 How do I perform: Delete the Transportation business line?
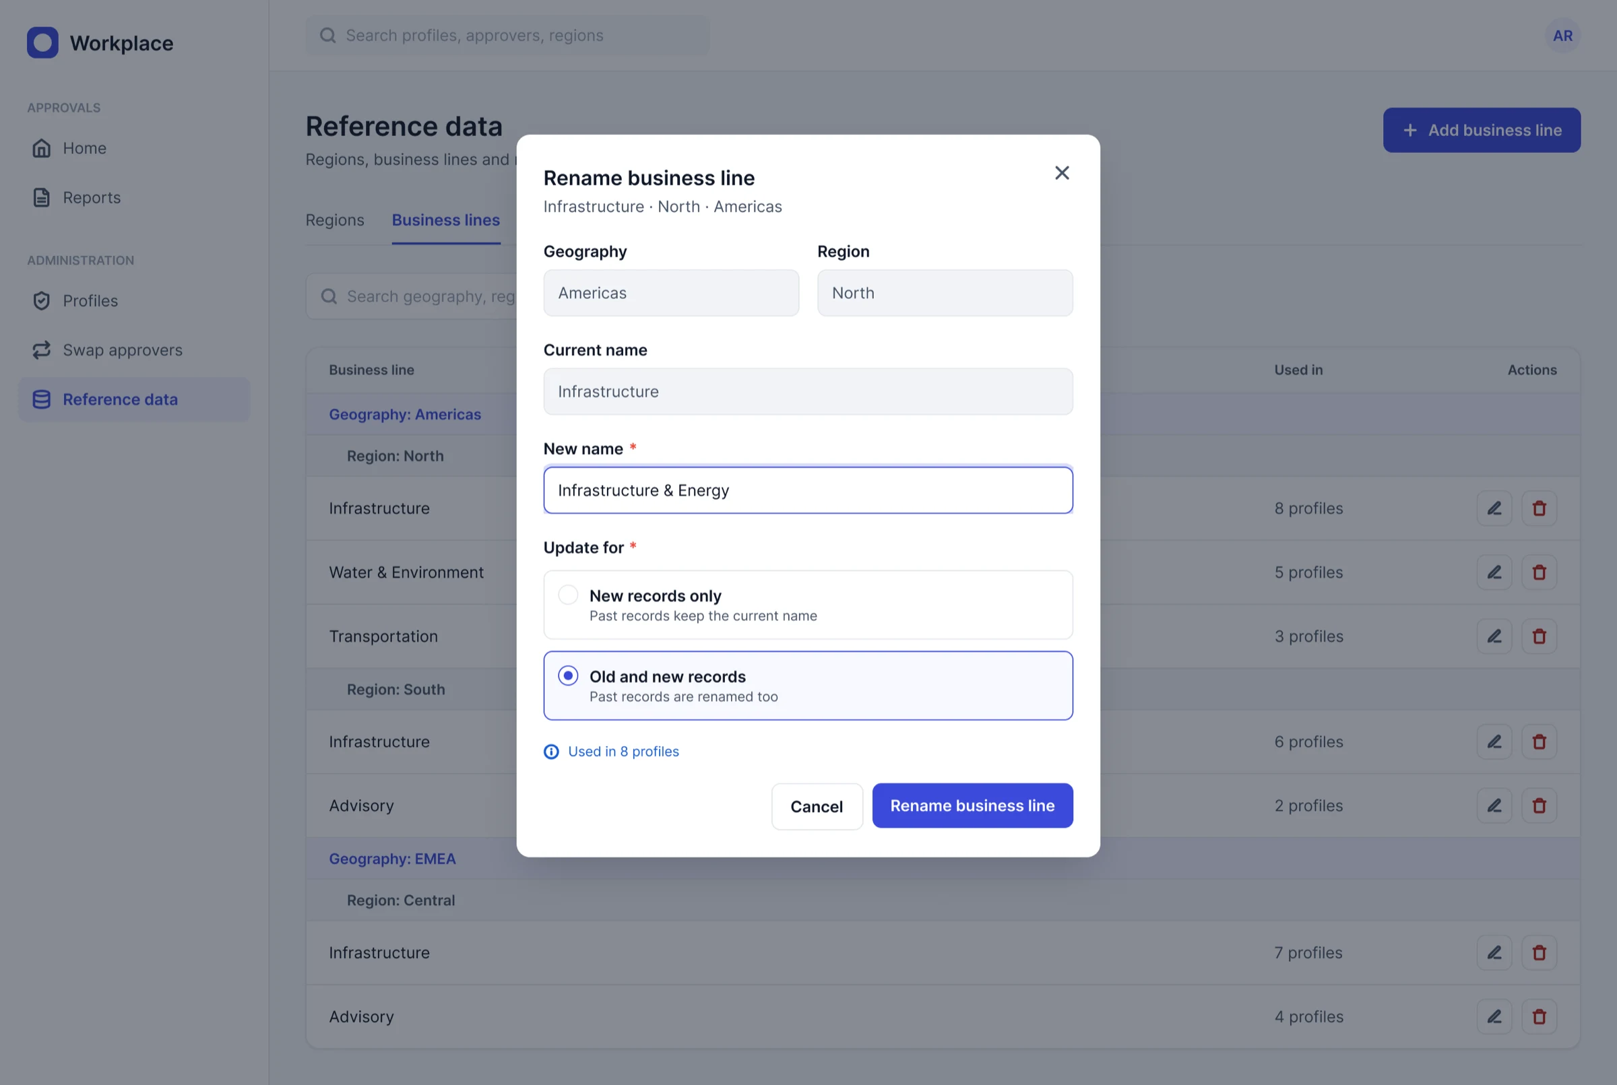pos(1539,636)
